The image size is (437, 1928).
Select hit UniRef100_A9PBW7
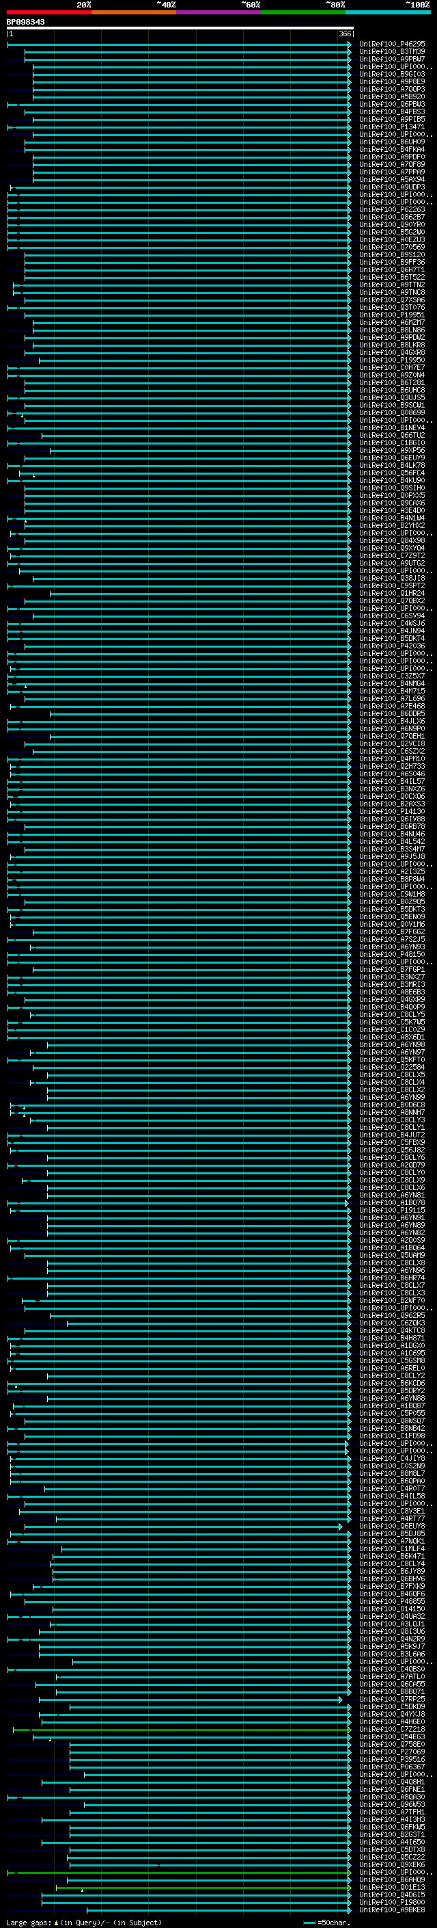pos(391,59)
